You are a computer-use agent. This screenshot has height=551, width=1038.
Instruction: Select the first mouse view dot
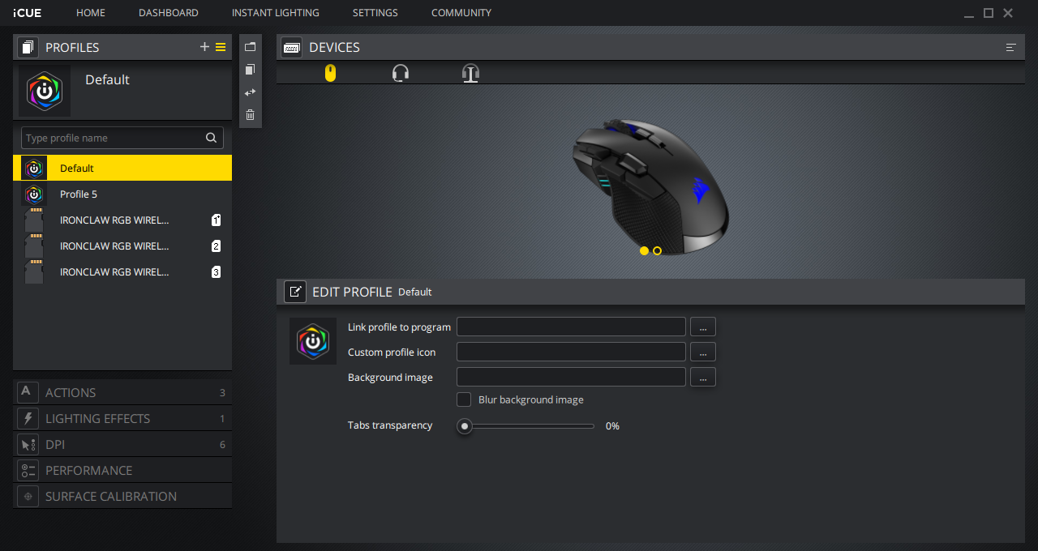tap(644, 251)
